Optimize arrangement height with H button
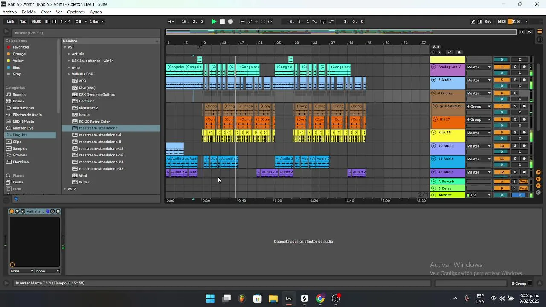The image size is (546, 307). [521, 32]
